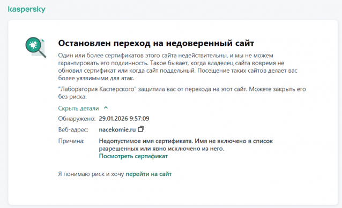Click the text 'Я понимаю риск и хочу'
Image resolution: width=342 pixels, height=208 pixels.
coord(91,174)
